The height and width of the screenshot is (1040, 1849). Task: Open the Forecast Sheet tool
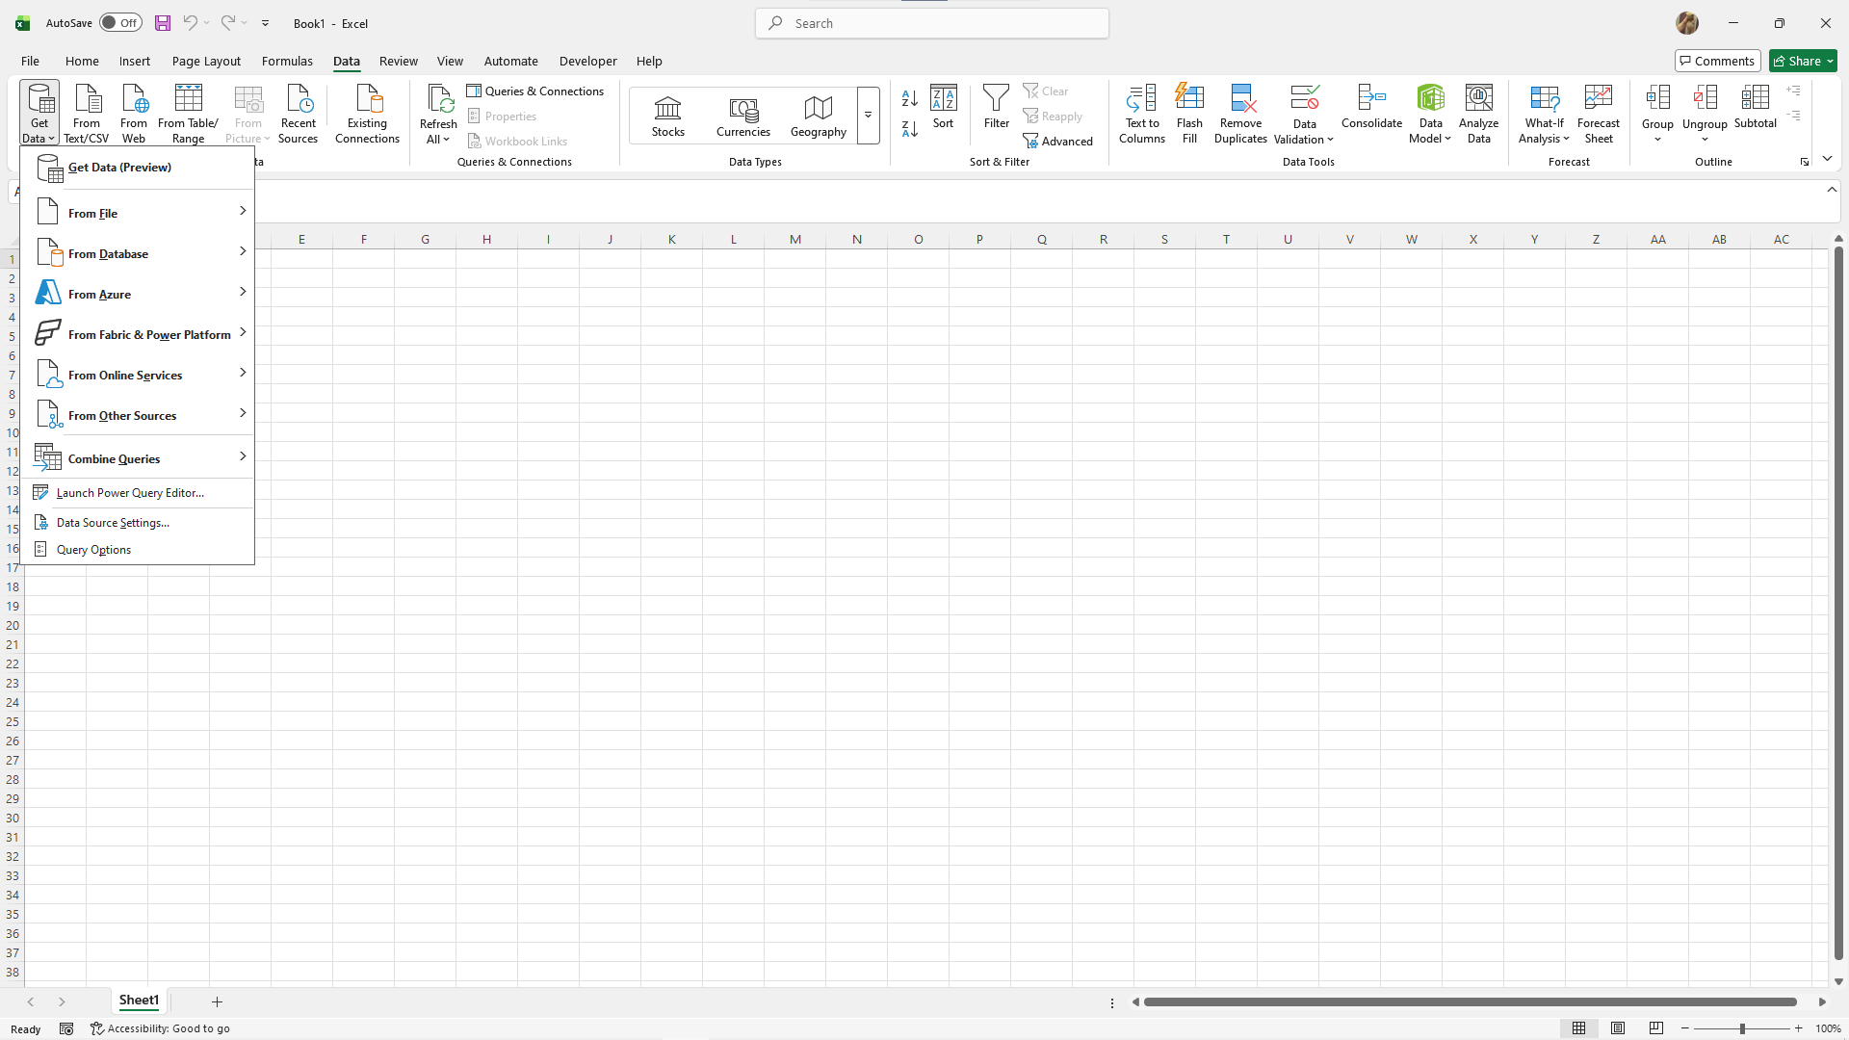pyautogui.click(x=1598, y=113)
